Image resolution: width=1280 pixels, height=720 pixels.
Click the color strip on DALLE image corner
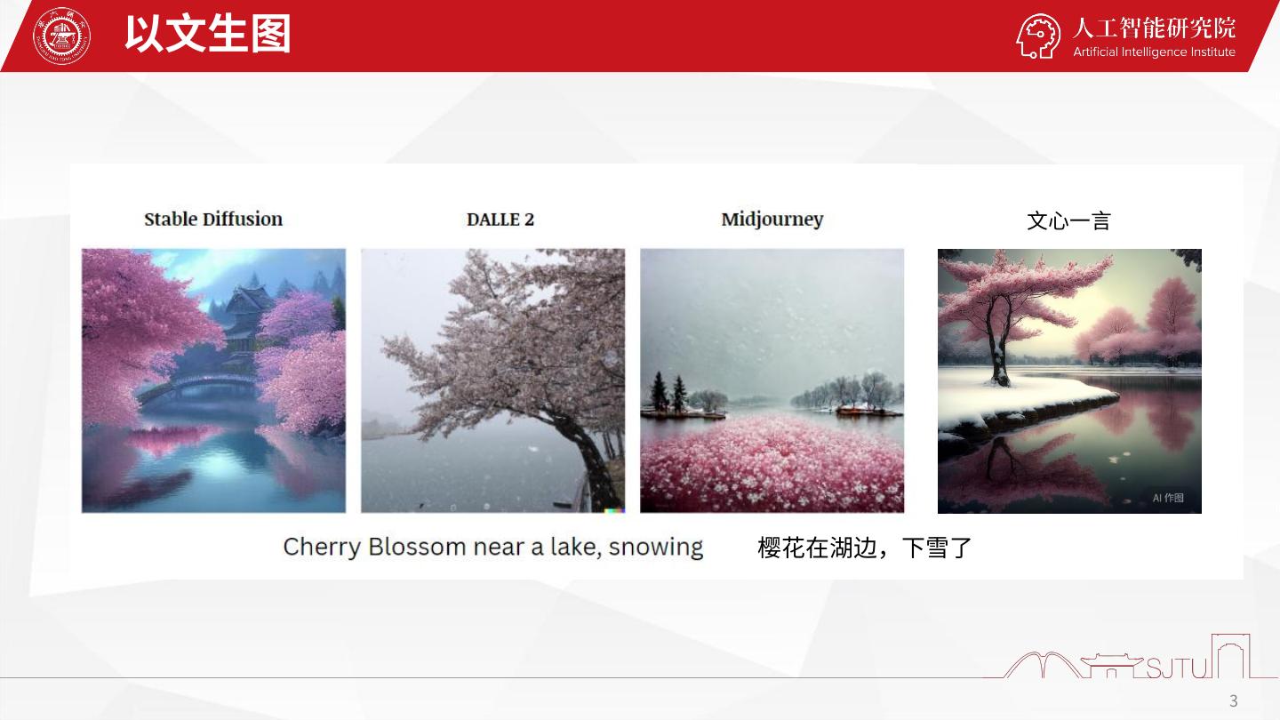point(614,510)
